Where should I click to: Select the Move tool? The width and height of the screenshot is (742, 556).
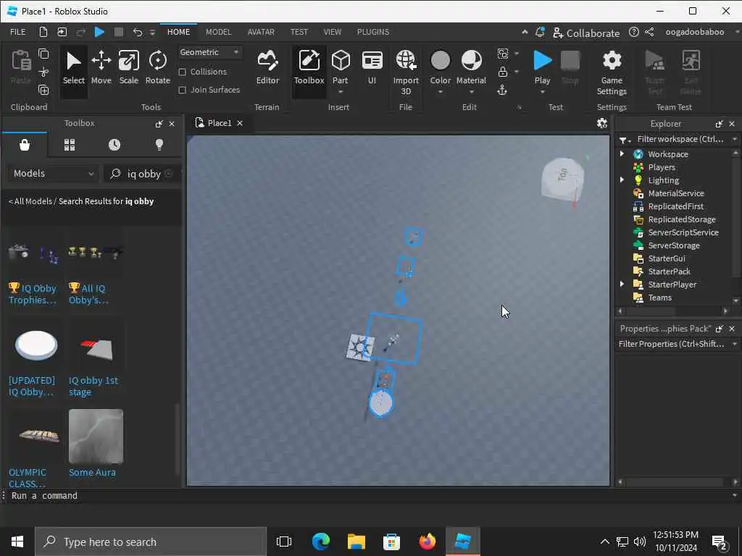coord(101,67)
